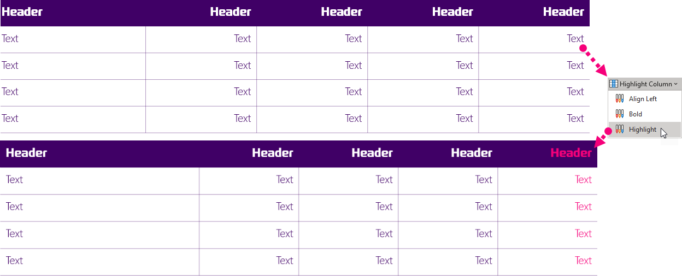
Task: Select the first pink Text cell below pink Header
Action: coord(583,180)
